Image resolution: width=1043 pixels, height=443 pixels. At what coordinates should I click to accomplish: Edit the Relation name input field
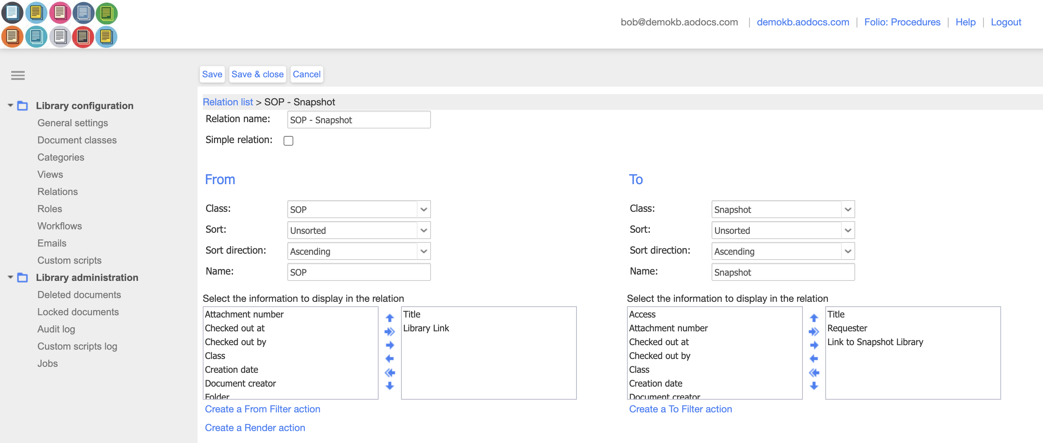coord(358,120)
